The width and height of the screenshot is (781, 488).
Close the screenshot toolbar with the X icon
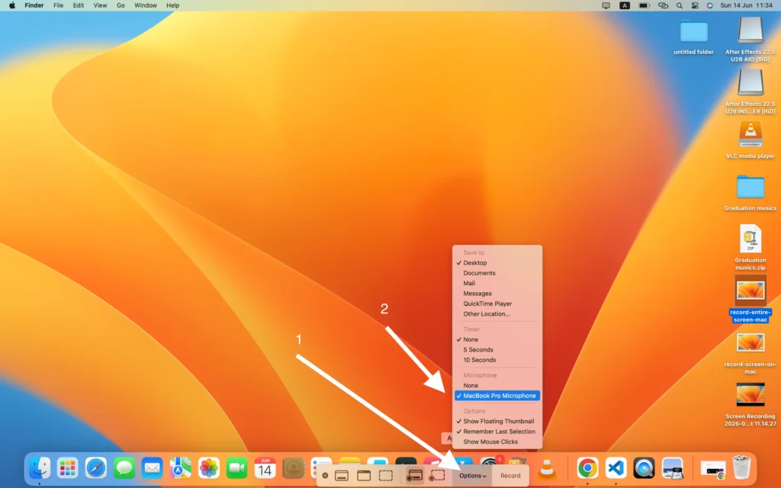tap(325, 476)
